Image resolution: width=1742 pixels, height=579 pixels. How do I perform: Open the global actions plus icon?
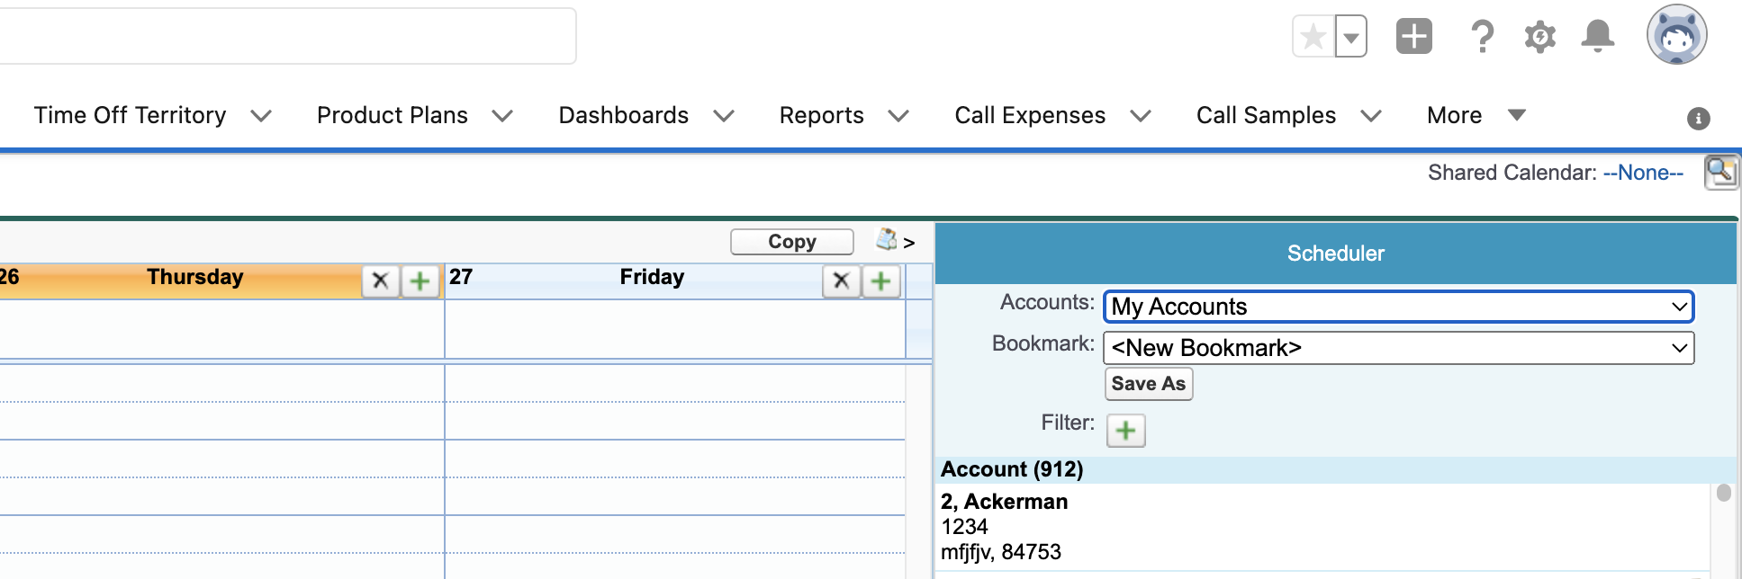(1413, 37)
